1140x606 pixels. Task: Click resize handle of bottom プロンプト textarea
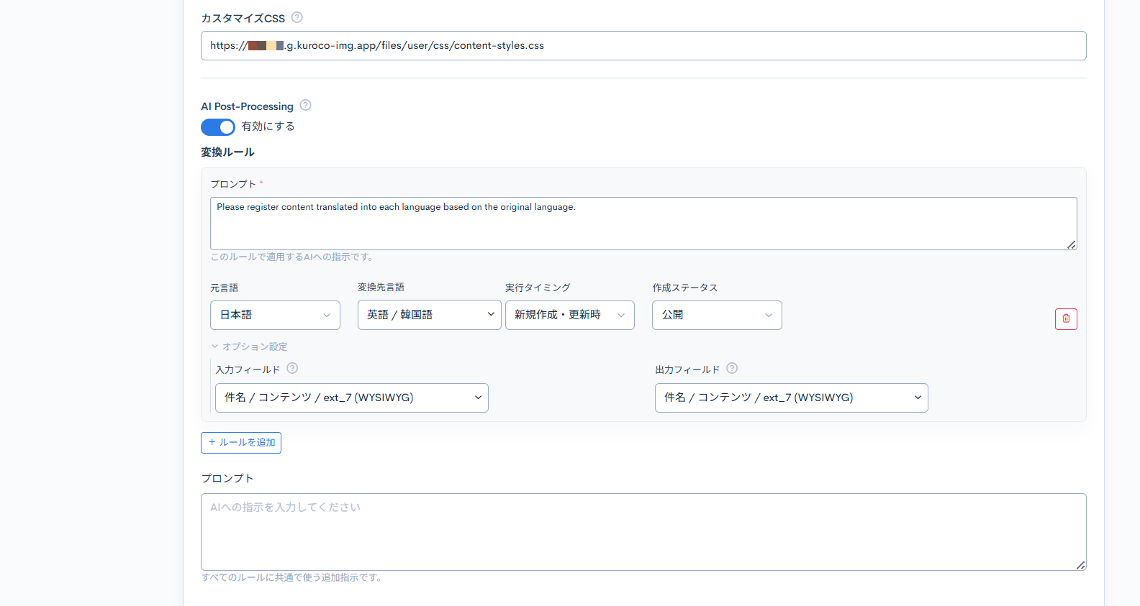tap(1080, 565)
